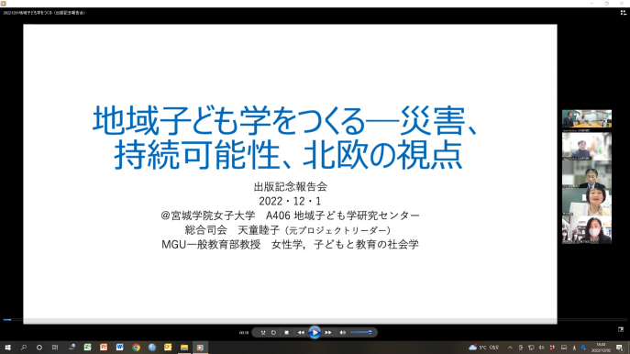Switch to library view icon at top right

(x=624, y=13)
